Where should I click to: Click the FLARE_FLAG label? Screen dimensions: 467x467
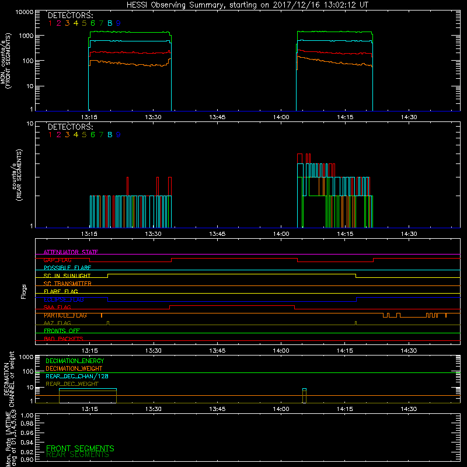click(61, 291)
